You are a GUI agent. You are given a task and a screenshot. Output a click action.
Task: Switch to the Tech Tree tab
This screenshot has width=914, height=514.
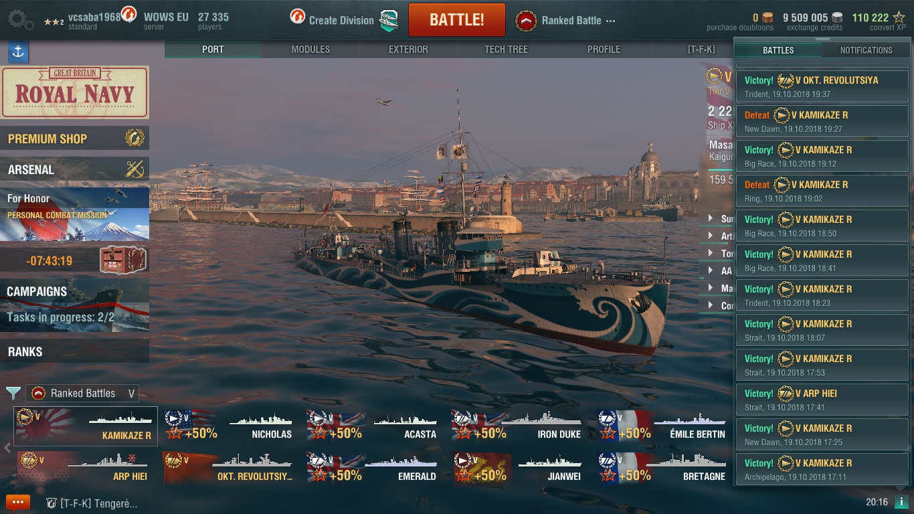pyautogui.click(x=506, y=50)
